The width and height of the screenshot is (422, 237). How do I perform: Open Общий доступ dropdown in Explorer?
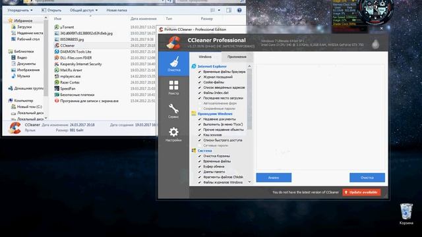coord(84,11)
